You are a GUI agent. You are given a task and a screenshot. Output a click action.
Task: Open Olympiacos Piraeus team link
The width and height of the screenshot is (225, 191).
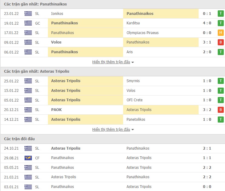(x=143, y=33)
